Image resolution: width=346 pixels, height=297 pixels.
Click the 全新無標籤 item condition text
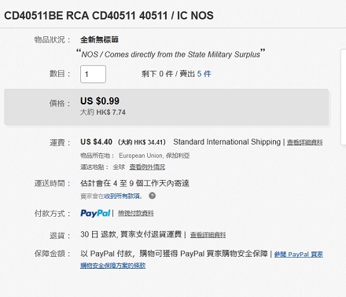click(99, 39)
